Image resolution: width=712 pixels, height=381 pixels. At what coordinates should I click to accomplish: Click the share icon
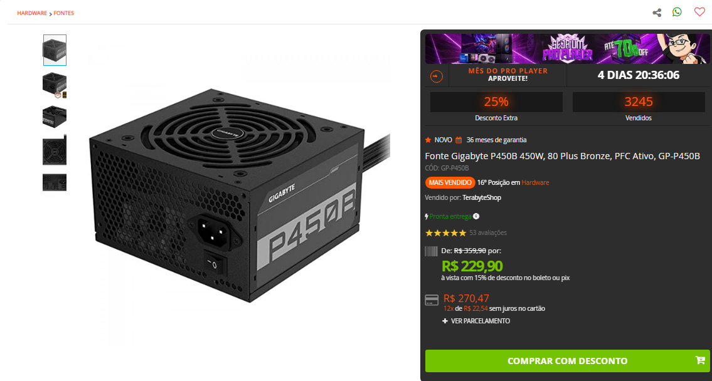click(657, 13)
